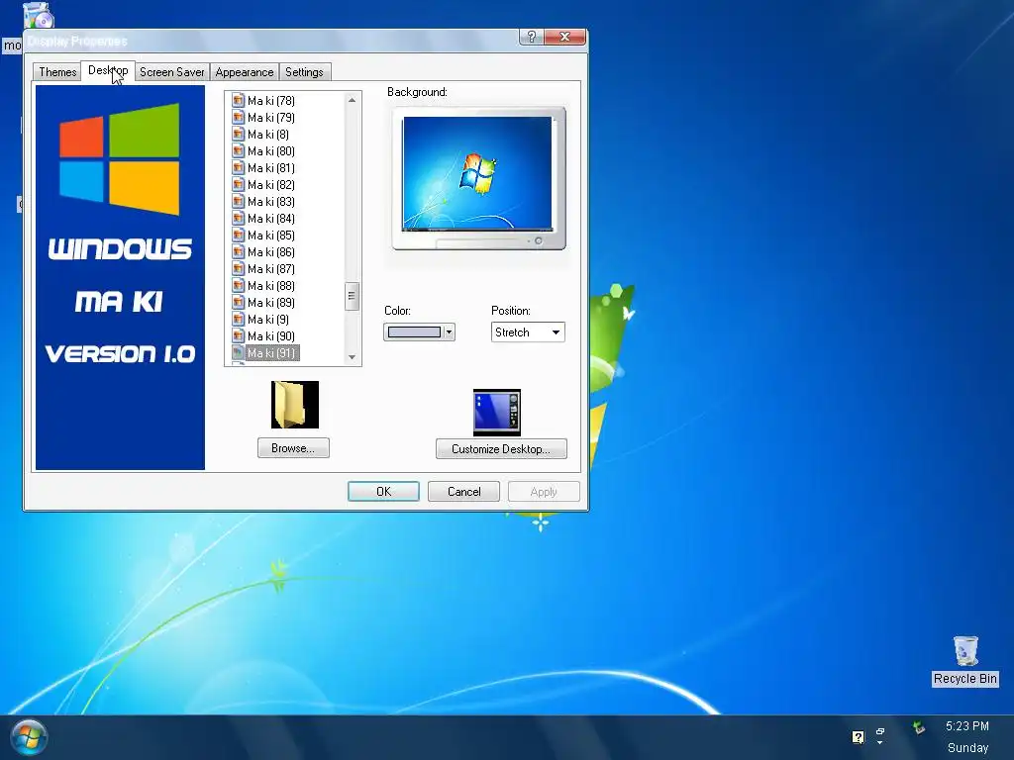Open the Settings tab
The width and height of the screenshot is (1014, 760).
point(305,72)
